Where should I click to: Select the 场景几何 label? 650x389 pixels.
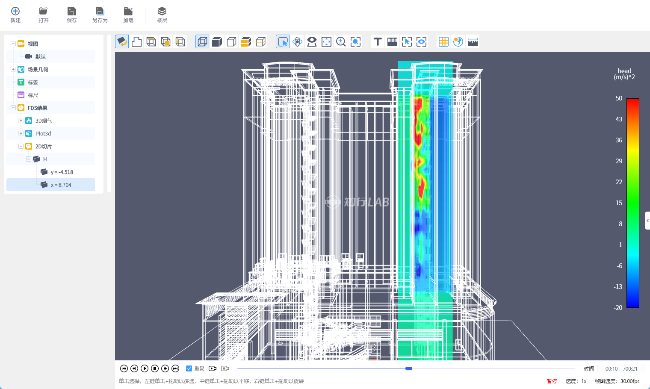click(38, 69)
